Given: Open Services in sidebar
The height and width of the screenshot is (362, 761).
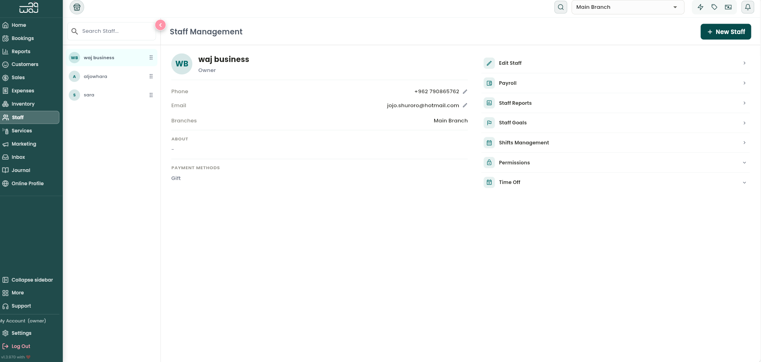Looking at the screenshot, I should point(30,131).
